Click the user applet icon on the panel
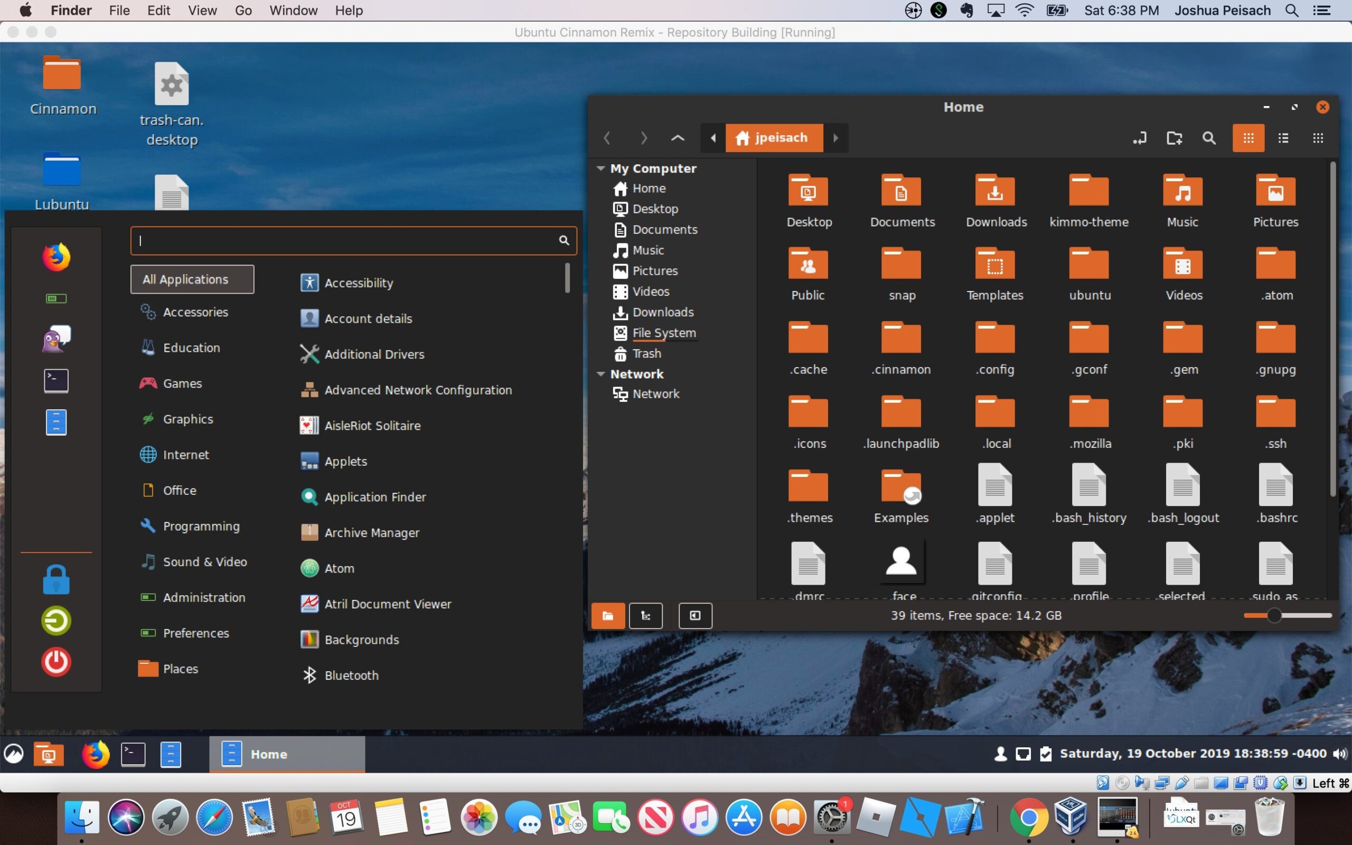Image resolution: width=1352 pixels, height=845 pixels. [1001, 754]
